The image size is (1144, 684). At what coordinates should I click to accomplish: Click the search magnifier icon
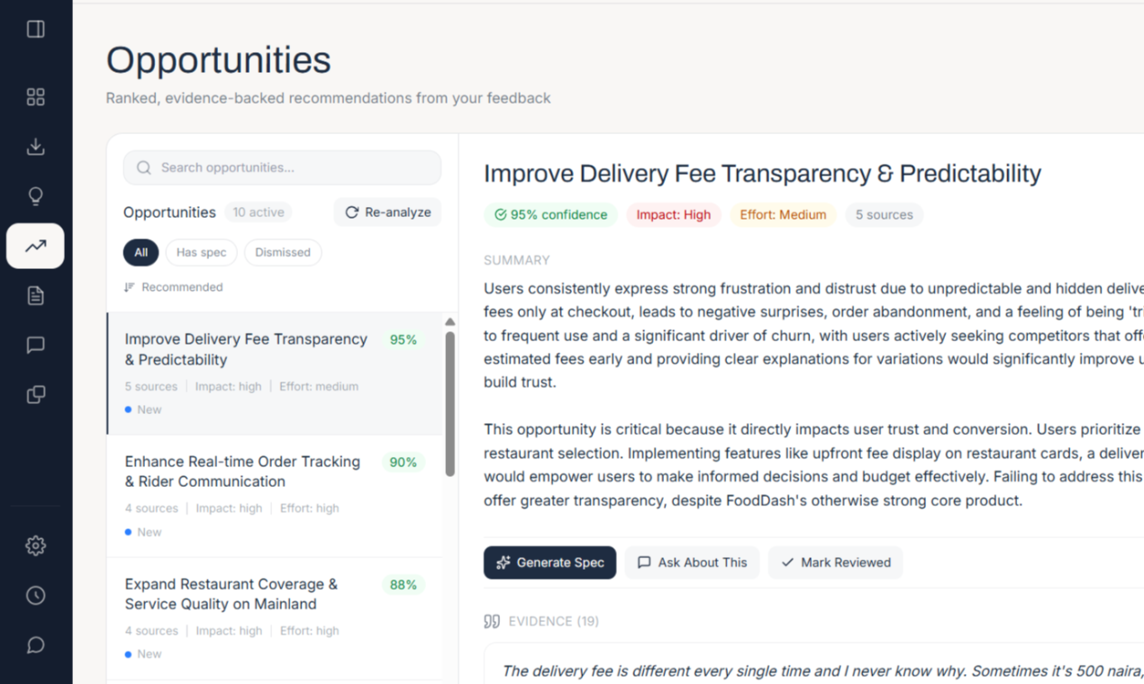click(x=143, y=167)
